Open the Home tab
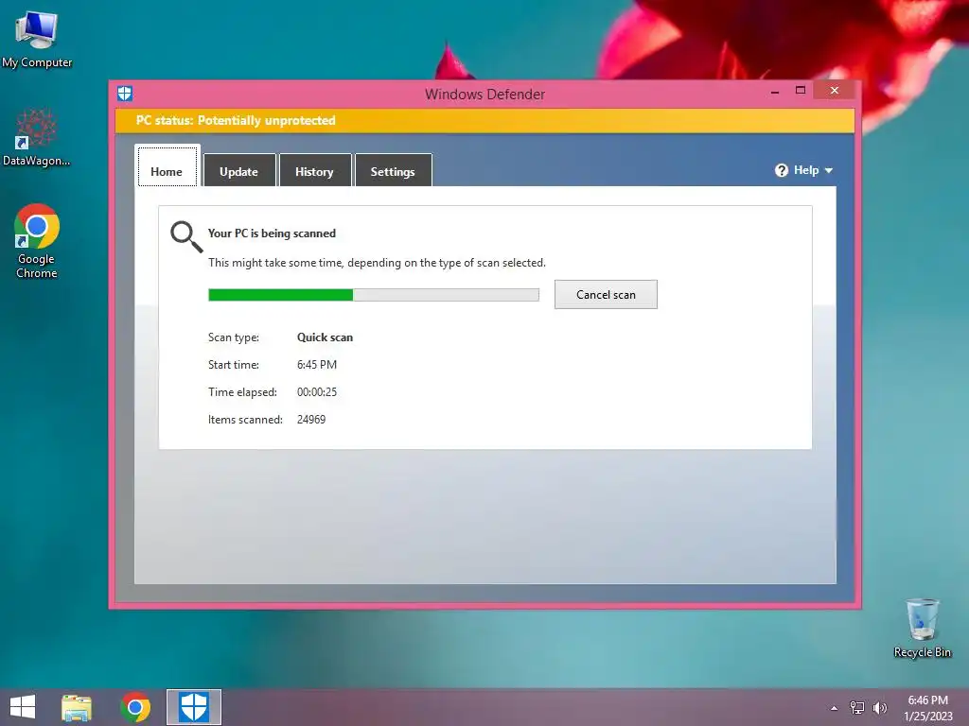The height and width of the screenshot is (726, 969). (x=167, y=166)
